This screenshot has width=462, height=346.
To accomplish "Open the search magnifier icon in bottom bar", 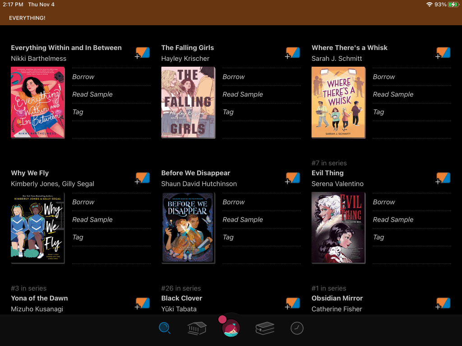I will tap(165, 328).
